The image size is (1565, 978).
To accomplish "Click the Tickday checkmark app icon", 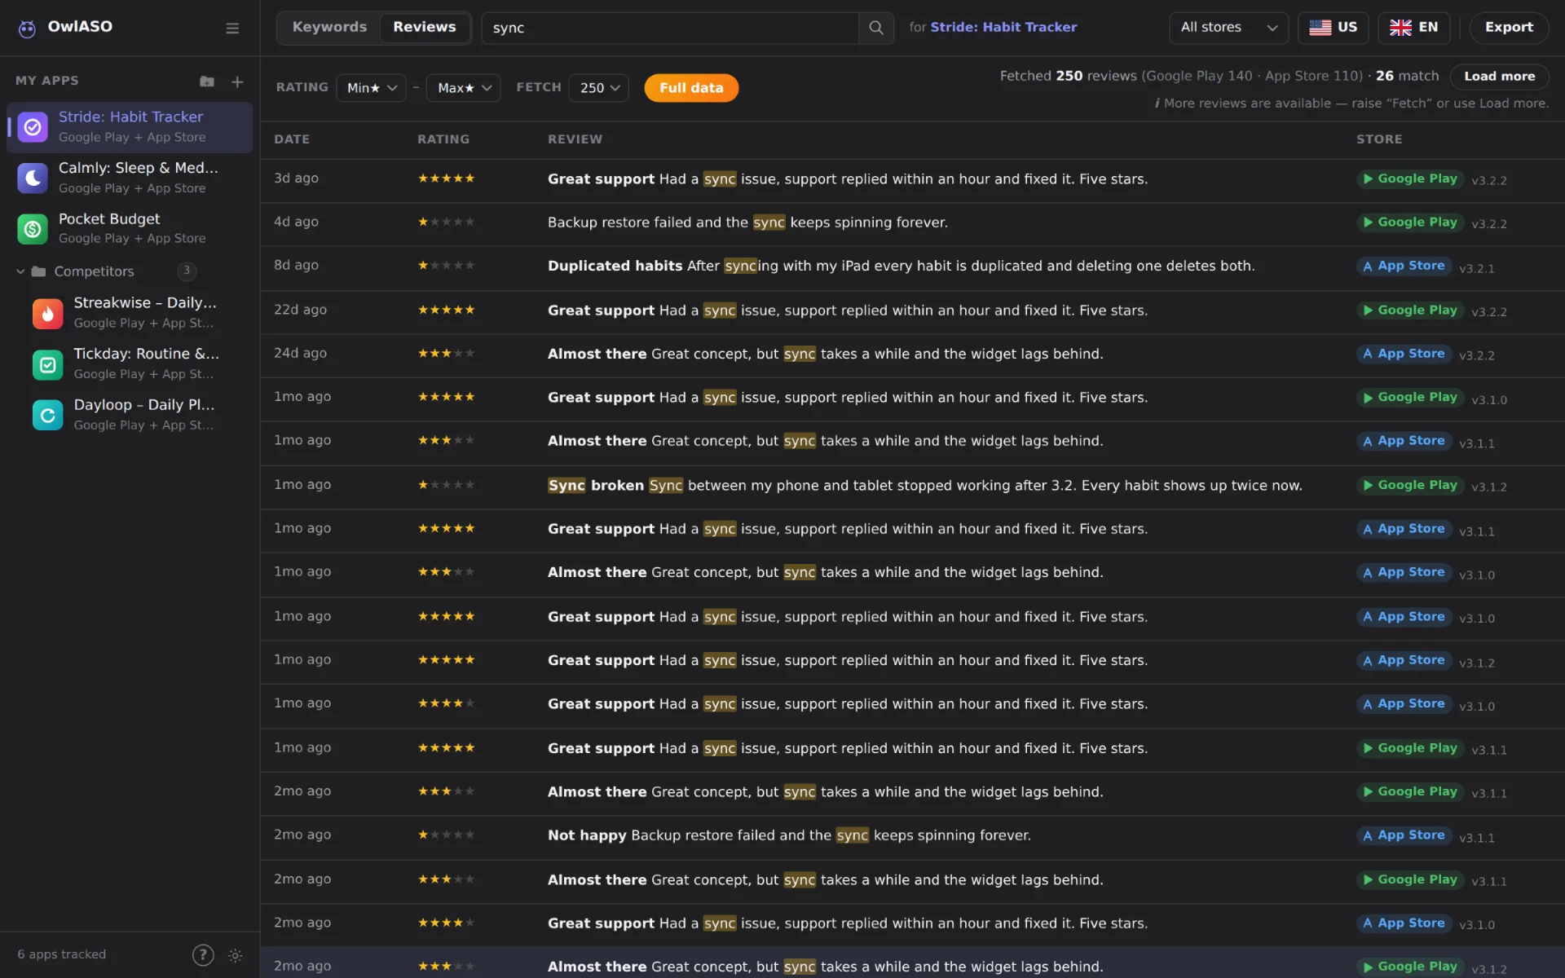I will pyautogui.click(x=48, y=364).
